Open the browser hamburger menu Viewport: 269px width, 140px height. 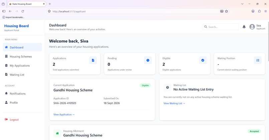click(266, 11)
